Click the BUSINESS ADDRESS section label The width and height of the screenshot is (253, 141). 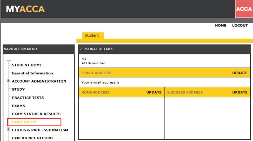coord(185,92)
